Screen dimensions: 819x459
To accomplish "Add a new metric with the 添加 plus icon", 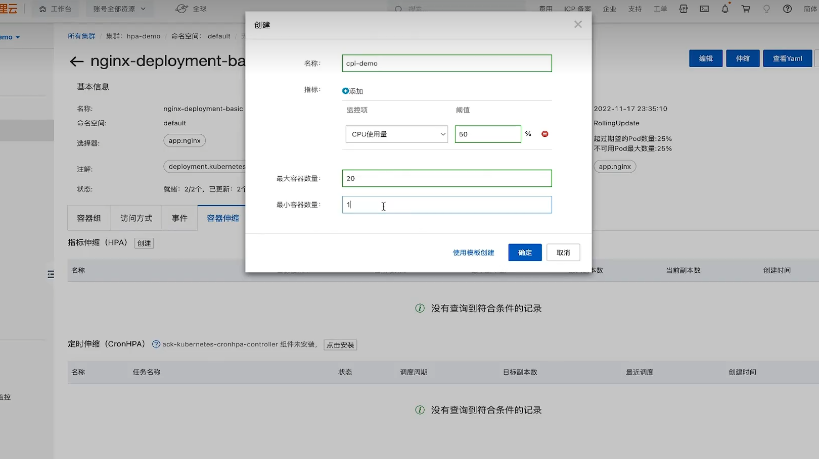I will click(345, 91).
